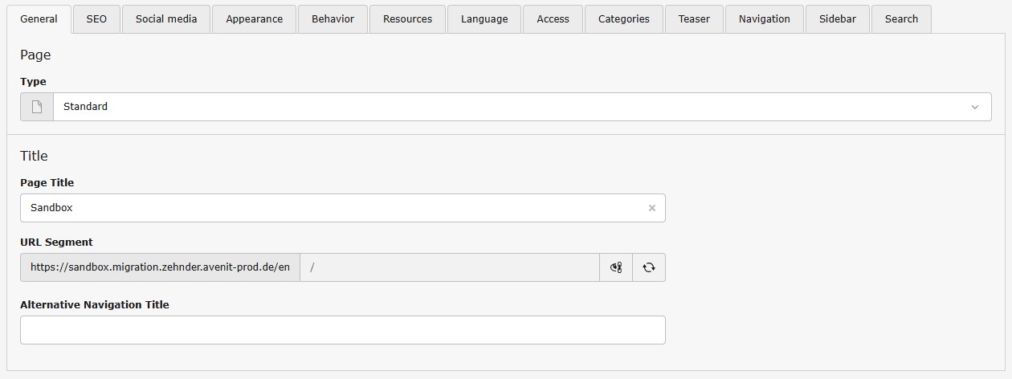The height and width of the screenshot is (379, 1012).
Task: Switch to the SEO tab
Action: (96, 18)
